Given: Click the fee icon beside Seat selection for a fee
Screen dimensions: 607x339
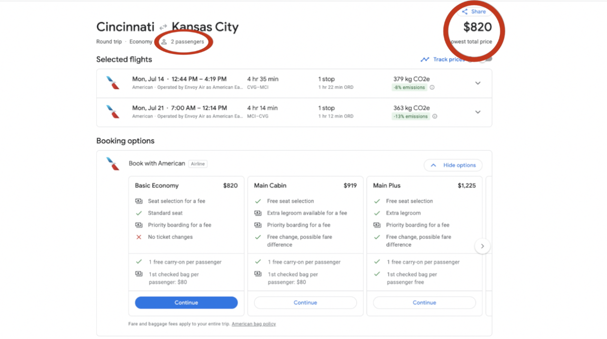Looking at the screenshot, I should 138,201.
